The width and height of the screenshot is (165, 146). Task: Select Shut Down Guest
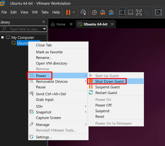[x=116, y=81]
